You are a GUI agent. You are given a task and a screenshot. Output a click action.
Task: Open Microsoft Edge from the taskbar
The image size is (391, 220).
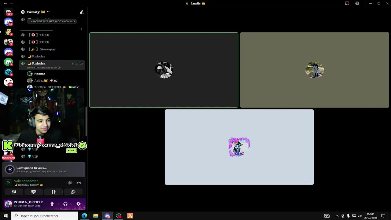84,216
